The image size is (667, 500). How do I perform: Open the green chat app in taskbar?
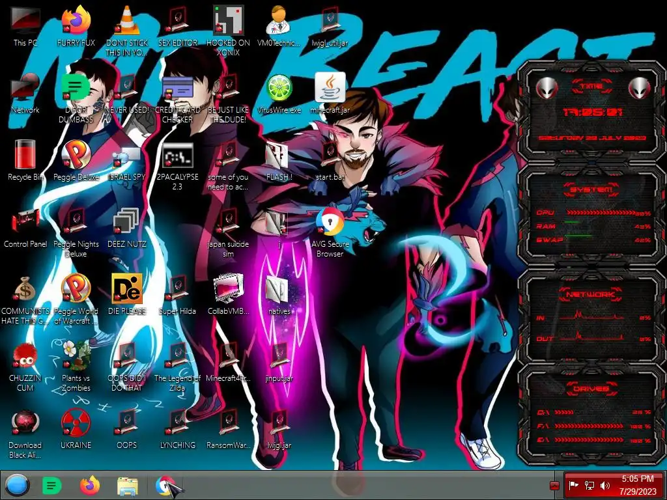click(52, 485)
